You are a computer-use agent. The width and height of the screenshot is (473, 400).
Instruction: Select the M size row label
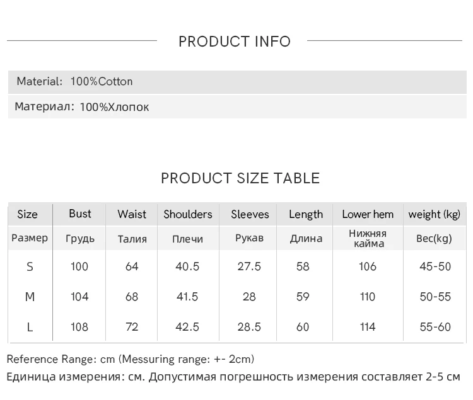(30, 297)
